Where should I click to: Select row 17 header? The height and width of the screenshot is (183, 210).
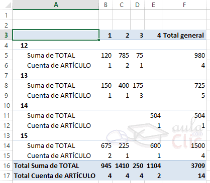pos(6,175)
